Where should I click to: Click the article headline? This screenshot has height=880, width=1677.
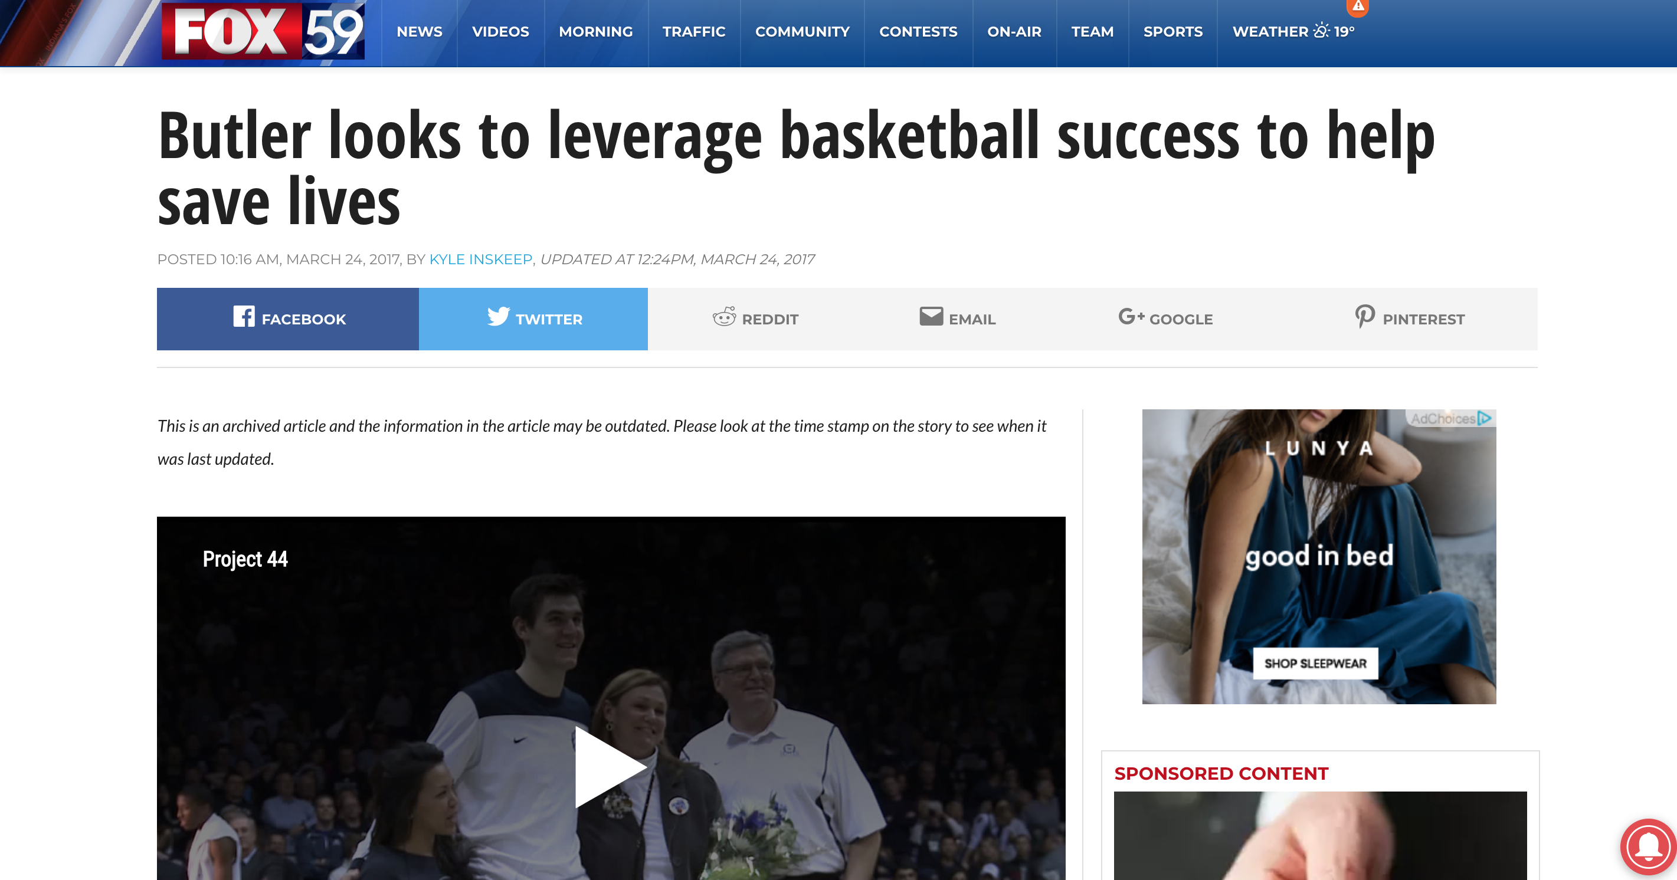click(796, 168)
